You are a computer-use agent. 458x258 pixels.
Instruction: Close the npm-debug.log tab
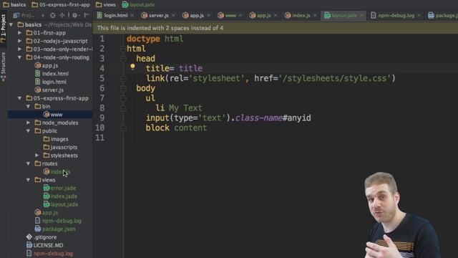419,15
